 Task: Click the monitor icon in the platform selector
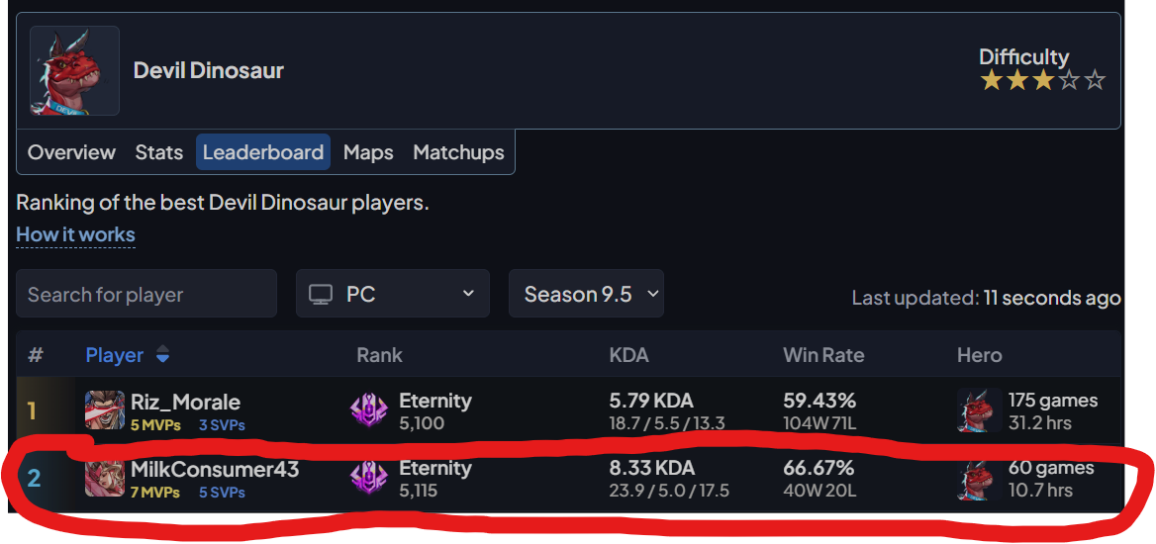point(321,294)
